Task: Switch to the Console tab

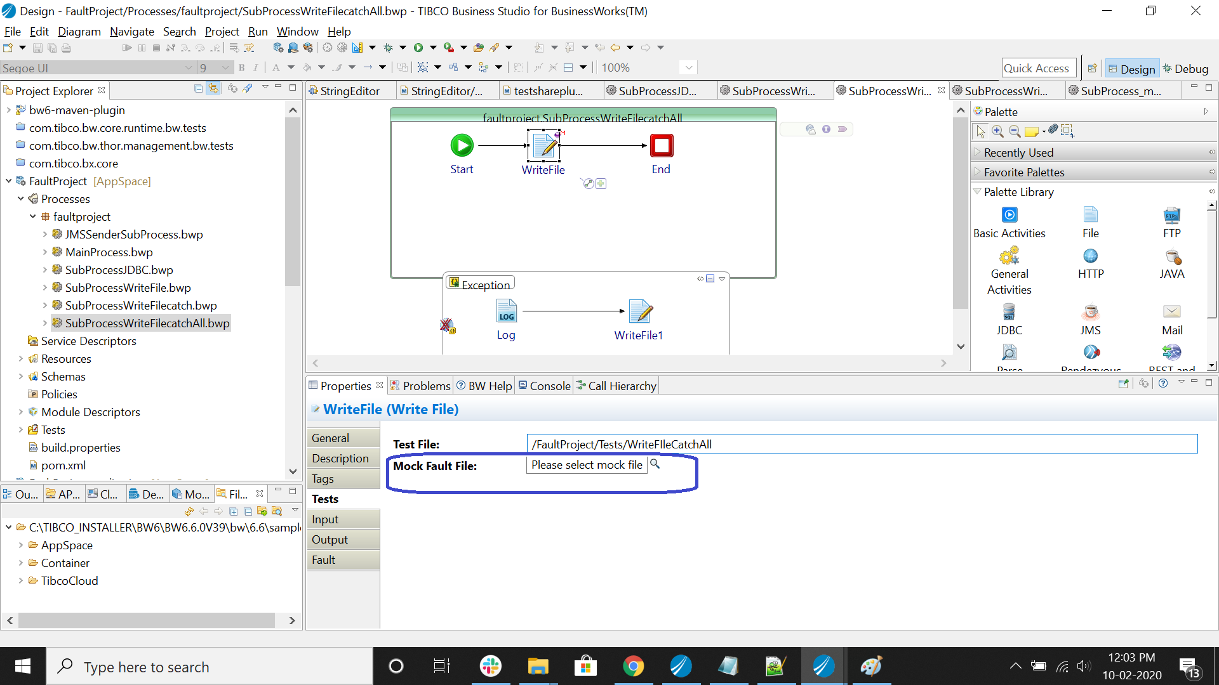Action: point(544,386)
